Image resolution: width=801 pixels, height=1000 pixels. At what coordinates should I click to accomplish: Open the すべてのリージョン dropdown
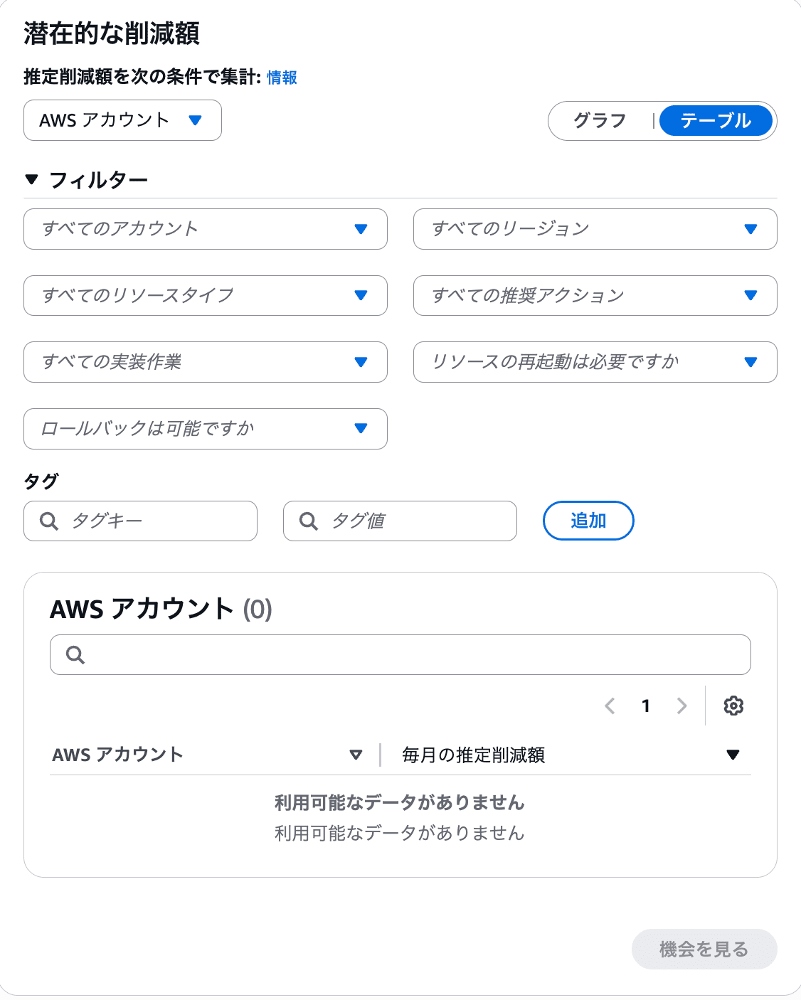[x=595, y=229]
